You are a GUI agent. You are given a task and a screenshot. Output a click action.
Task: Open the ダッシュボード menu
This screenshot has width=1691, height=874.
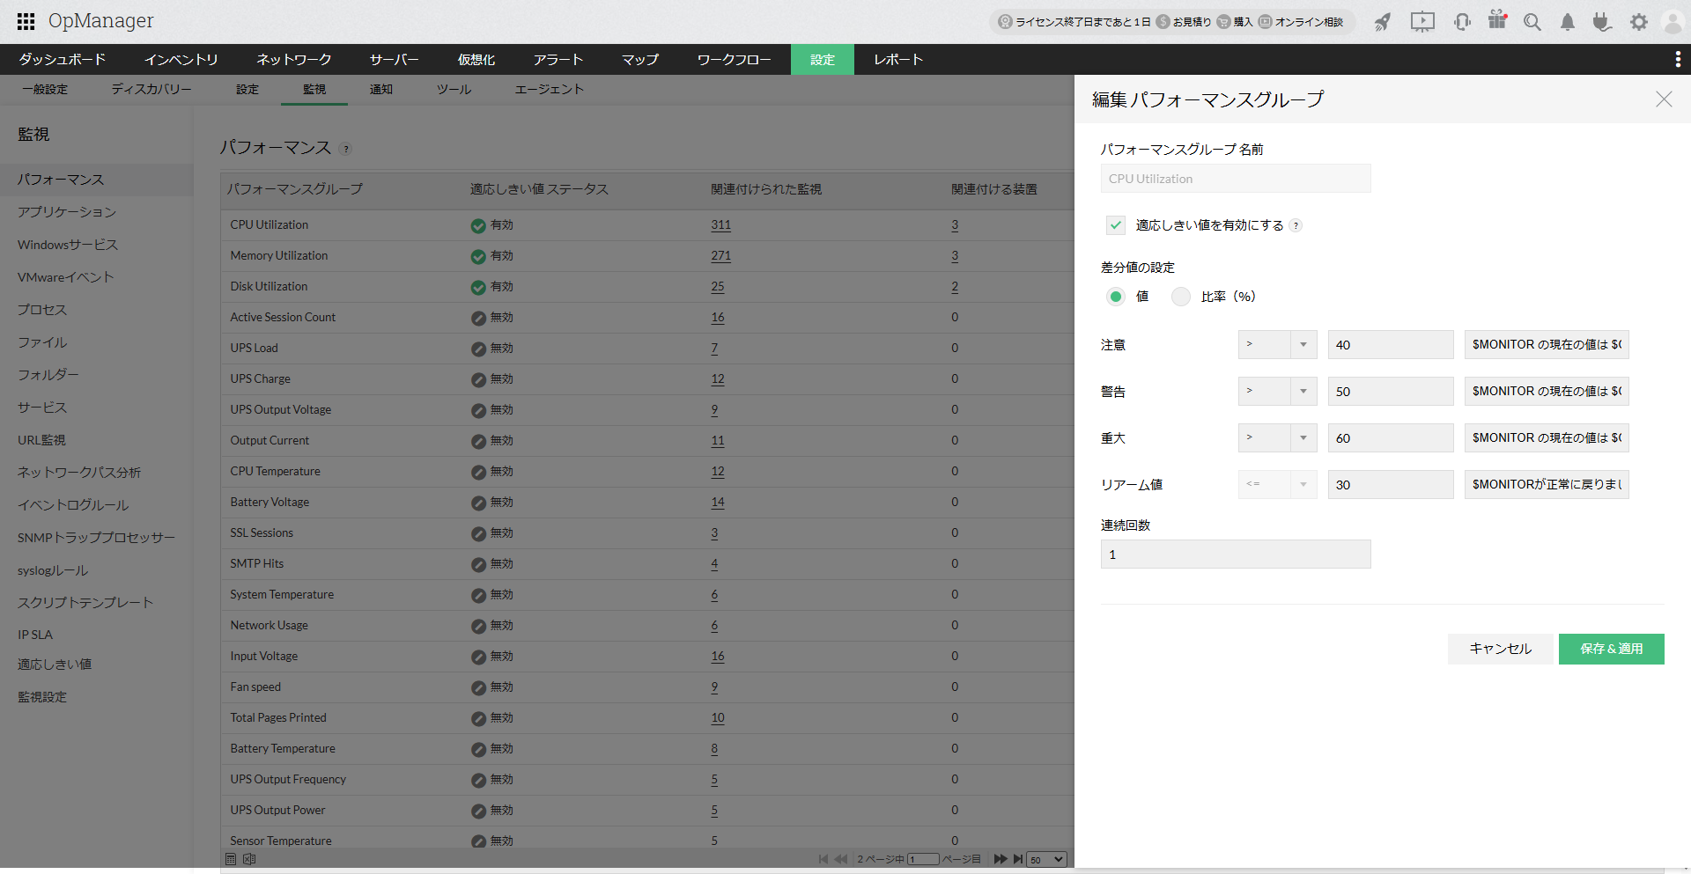click(63, 59)
